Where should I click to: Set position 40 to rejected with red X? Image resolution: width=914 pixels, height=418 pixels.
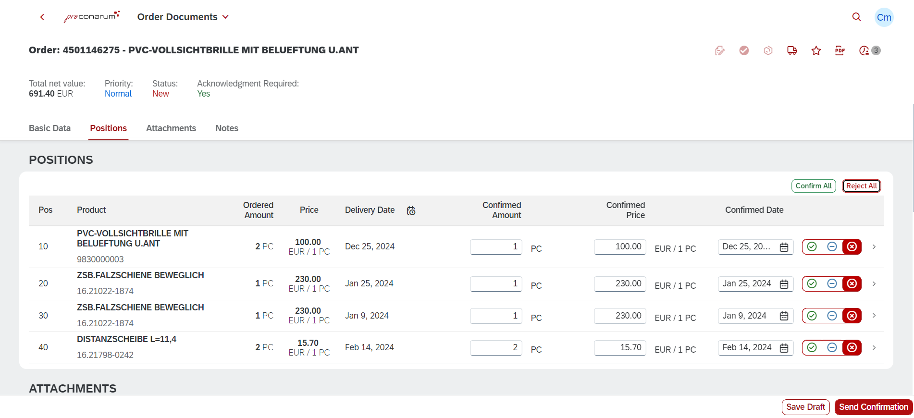point(852,347)
